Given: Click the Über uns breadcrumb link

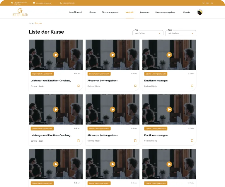Looking at the screenshot, I should (x=38, y=23).
